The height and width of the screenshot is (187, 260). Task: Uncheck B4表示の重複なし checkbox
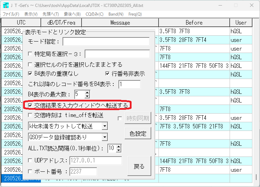tap(30, 73)
